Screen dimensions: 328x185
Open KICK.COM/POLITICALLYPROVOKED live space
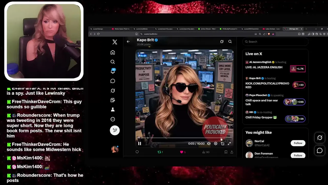[267, 85]
